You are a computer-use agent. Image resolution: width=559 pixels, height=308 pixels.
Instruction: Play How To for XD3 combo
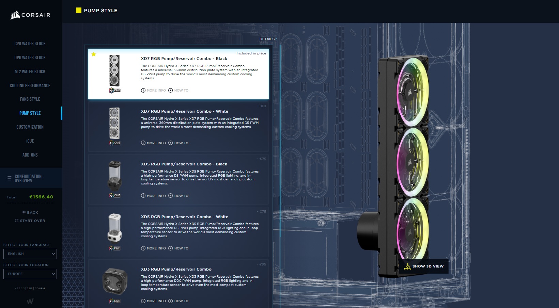tap(178, 301)
